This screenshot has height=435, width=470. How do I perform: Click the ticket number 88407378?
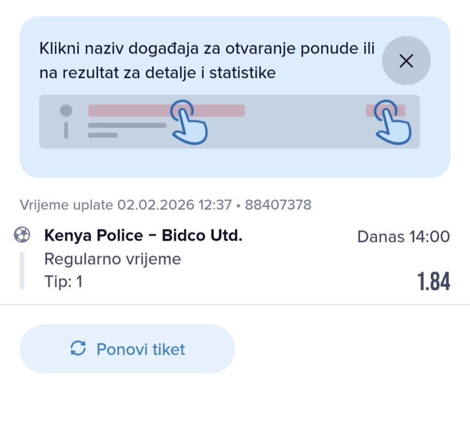tap(278, 205)
